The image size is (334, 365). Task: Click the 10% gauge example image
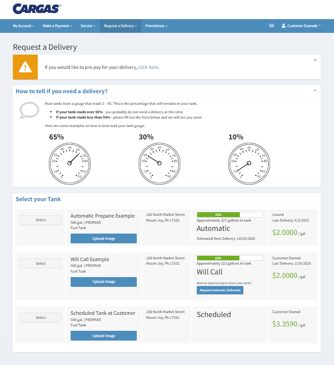click(249, 163)
